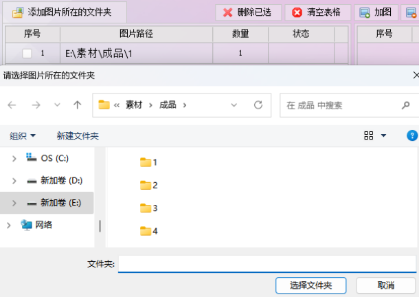The height and width of the screenshot is (297, 419).
Task: Click the right table's 序号 header
Action: point(384,34)
